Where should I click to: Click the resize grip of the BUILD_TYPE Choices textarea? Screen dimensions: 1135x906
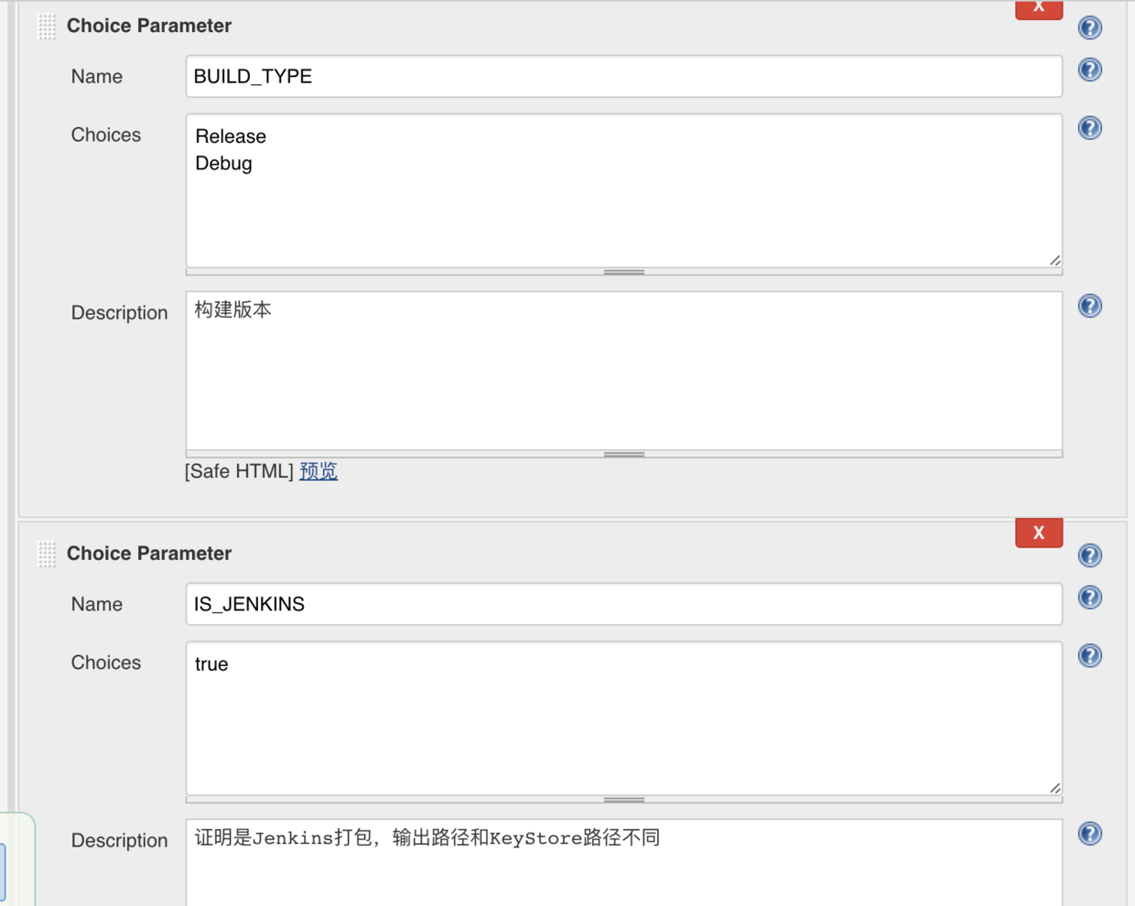click(x=1054, y=260)
